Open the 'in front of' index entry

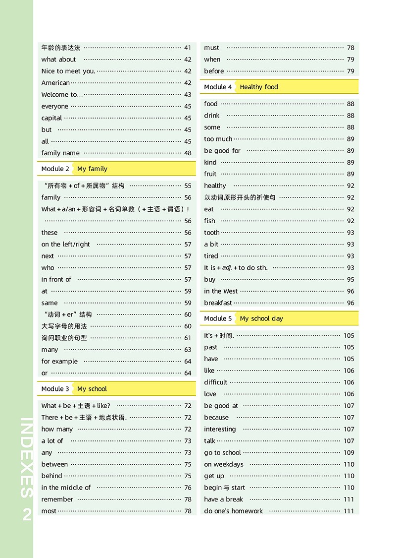coord(56,279)
